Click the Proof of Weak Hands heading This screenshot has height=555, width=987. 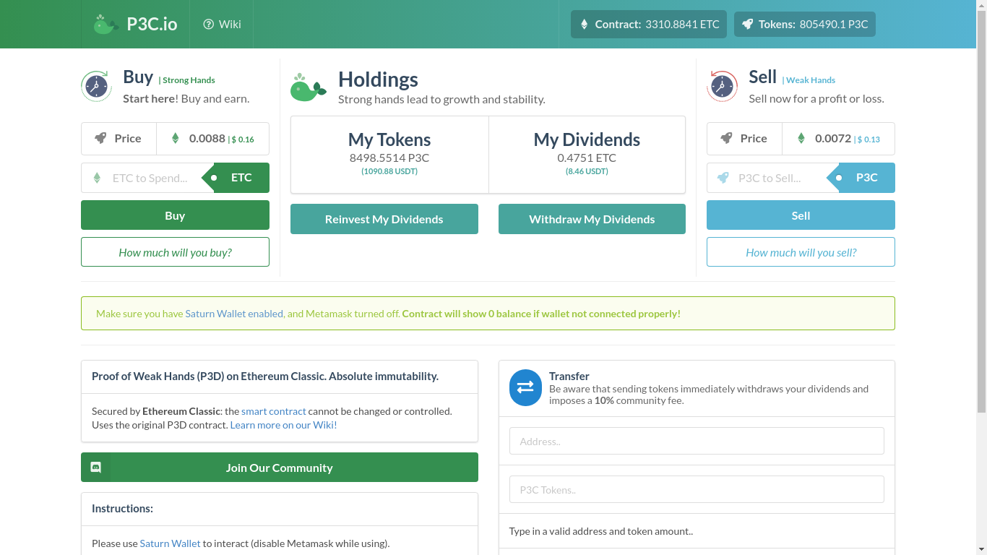[x=265, y=377]
